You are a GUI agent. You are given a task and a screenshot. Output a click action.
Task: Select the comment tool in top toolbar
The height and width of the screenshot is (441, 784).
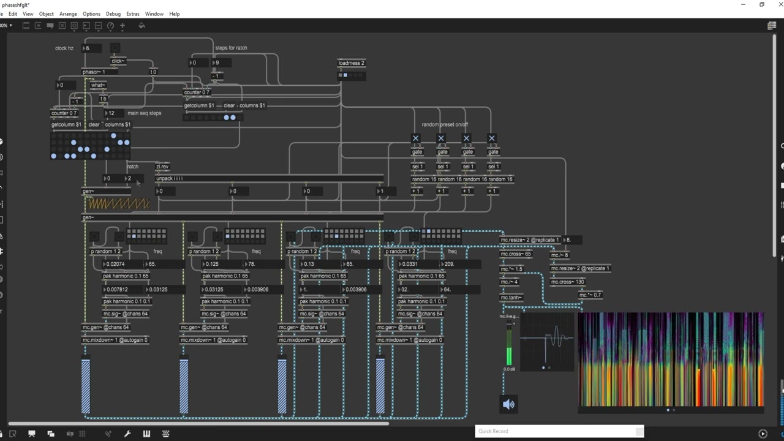coord(50,26)
